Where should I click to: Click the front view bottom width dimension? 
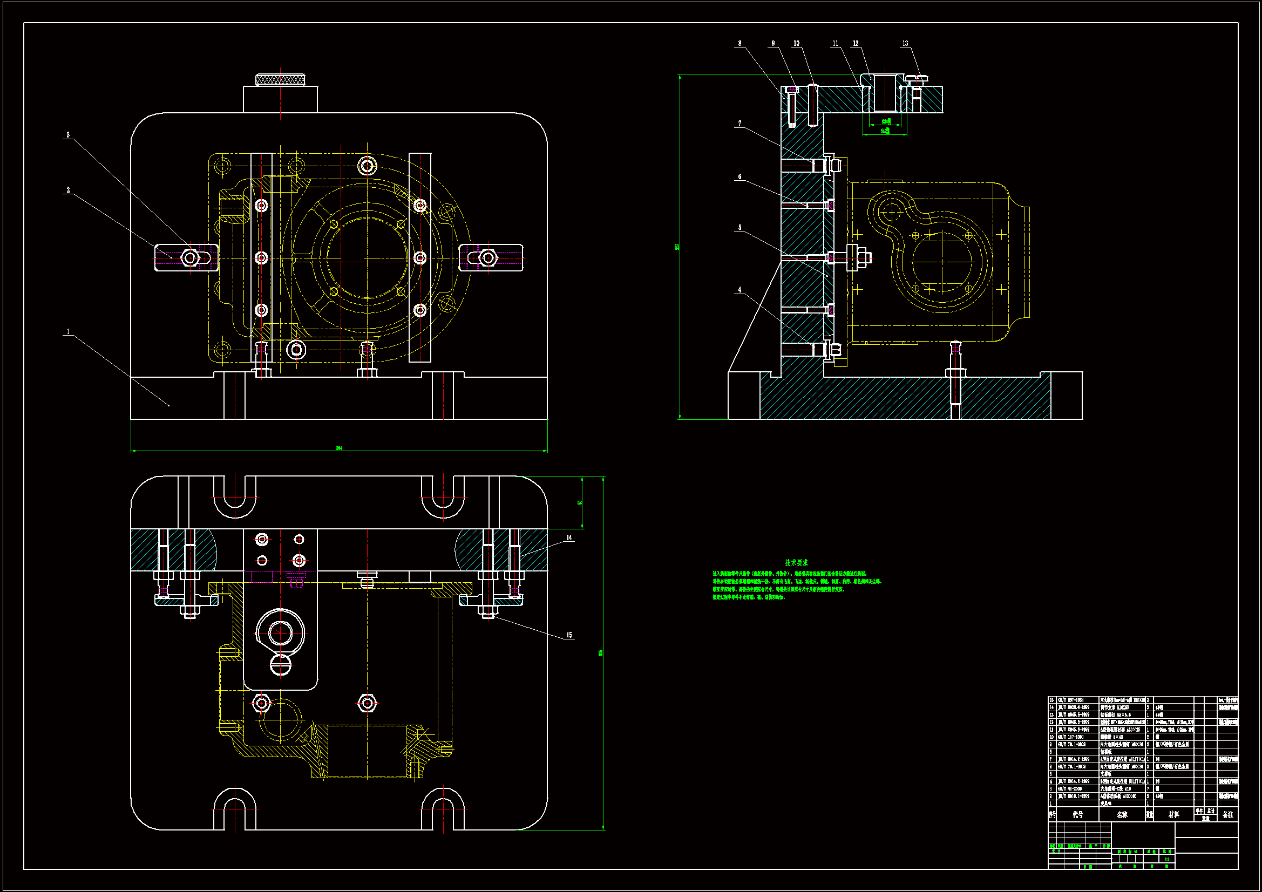[339, 448]
